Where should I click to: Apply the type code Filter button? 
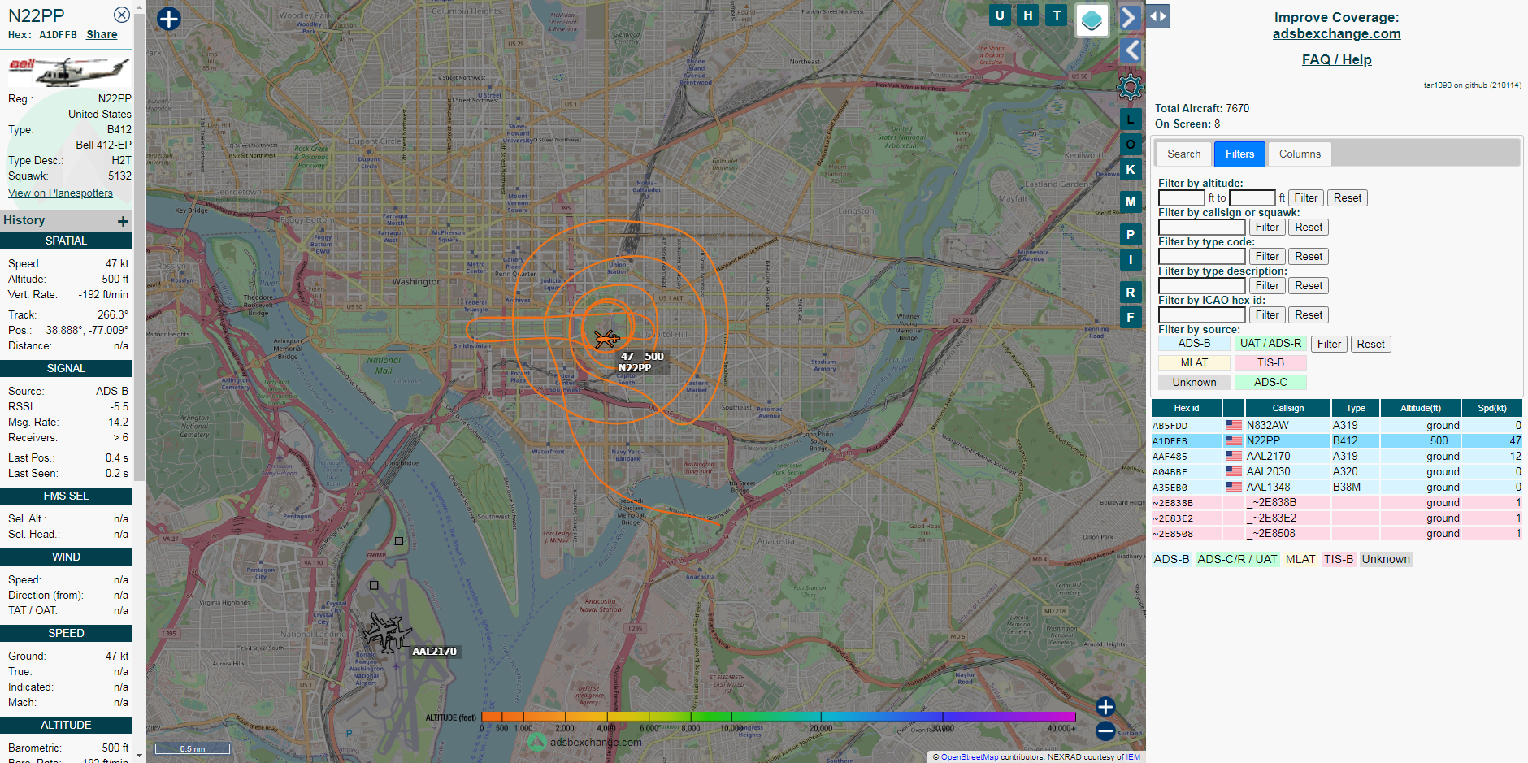(1267, 257)
